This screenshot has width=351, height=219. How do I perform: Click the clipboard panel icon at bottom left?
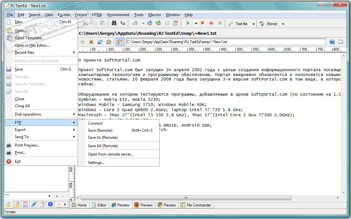(x=25, y=204)
